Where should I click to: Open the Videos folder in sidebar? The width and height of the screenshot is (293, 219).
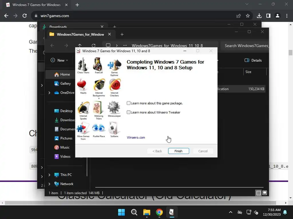click(62, 157)
